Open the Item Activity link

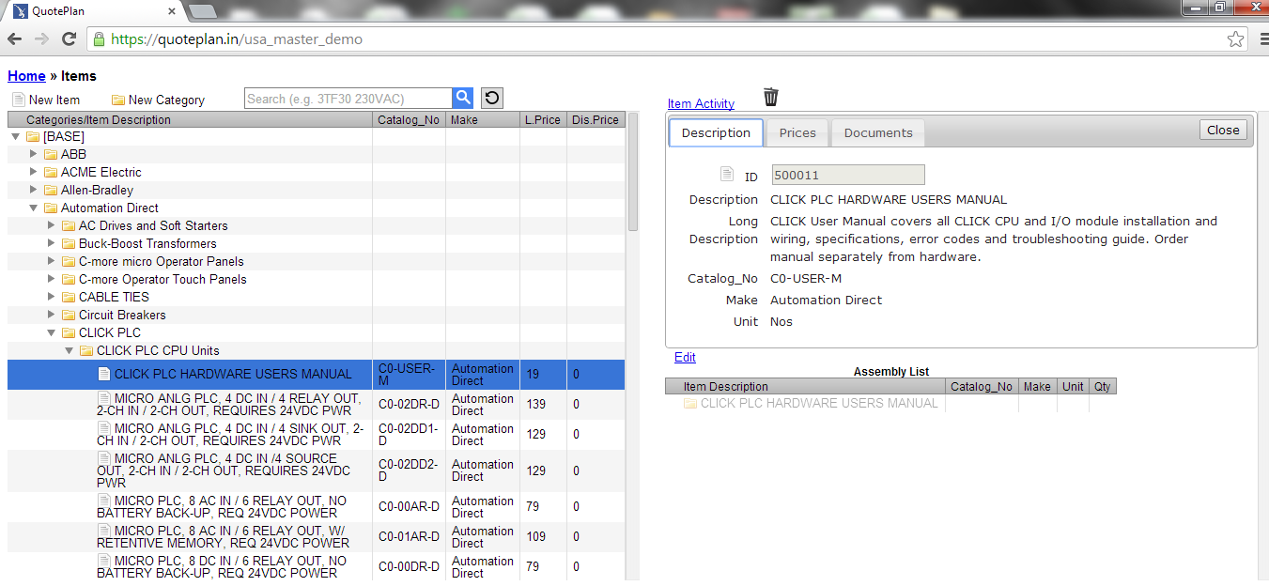coord(701,104)
